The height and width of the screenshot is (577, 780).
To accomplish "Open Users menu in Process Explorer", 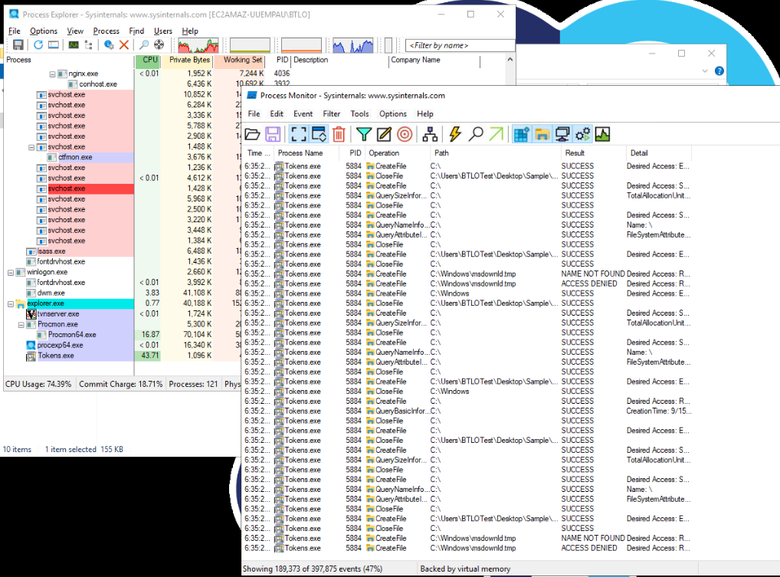I will click(162, 31).
